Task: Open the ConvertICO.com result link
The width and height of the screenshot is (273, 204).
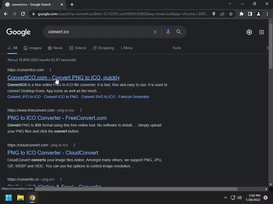Action: point(63,78)
